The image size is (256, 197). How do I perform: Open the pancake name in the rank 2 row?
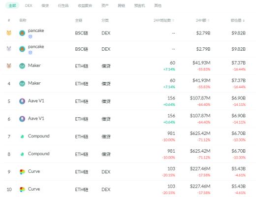pyautogui.click(x=36, y=47)
